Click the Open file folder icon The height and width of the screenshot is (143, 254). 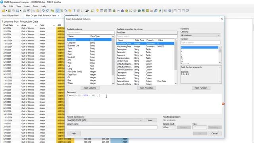[x=4, y=11]
